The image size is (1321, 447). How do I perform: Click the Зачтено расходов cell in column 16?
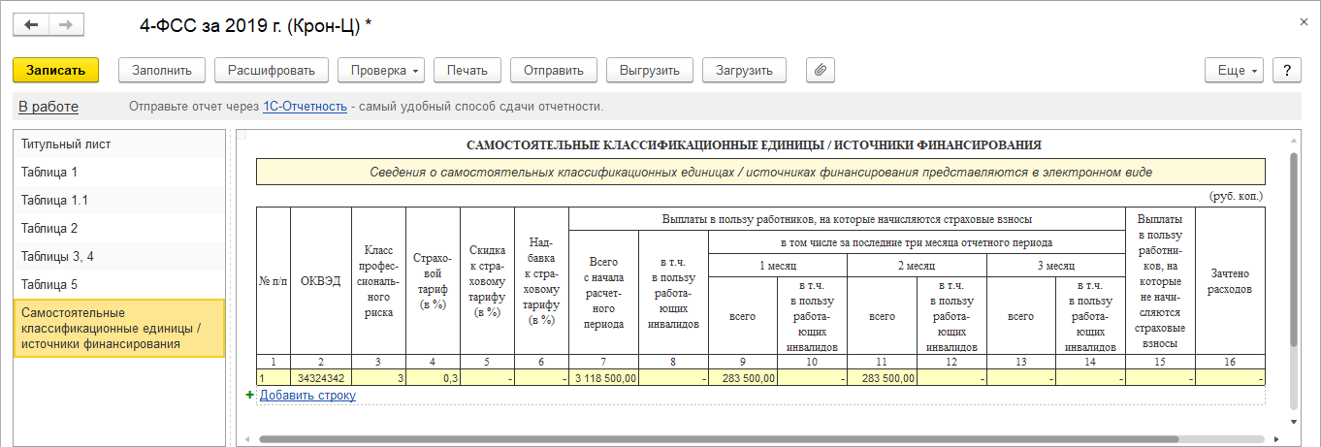pyautogui.click(x=1230, y=378)
